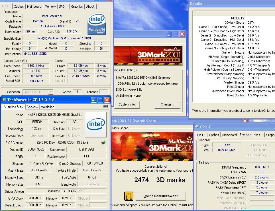Click the GPU-Z title bar app icon
Viewport: 275px width, 211px height.
tap(4, 100)
